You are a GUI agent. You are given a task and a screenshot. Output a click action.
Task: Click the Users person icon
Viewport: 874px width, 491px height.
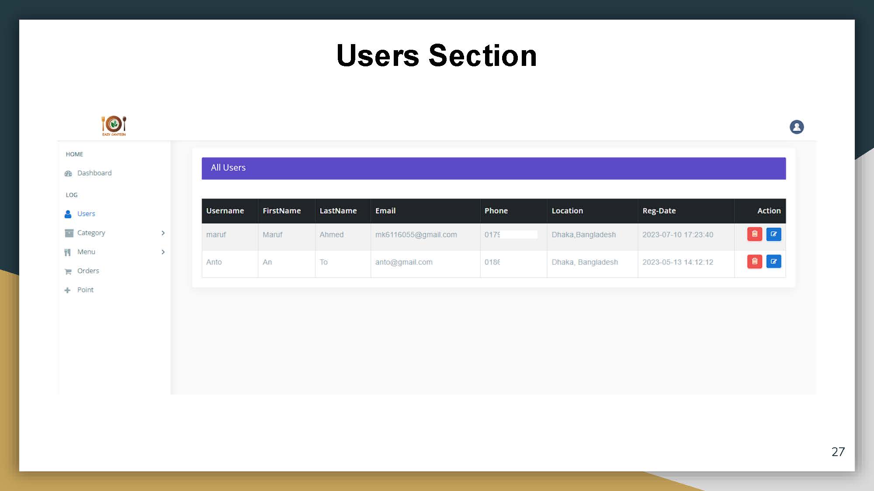pyautogui.click(x=68, y=213)
